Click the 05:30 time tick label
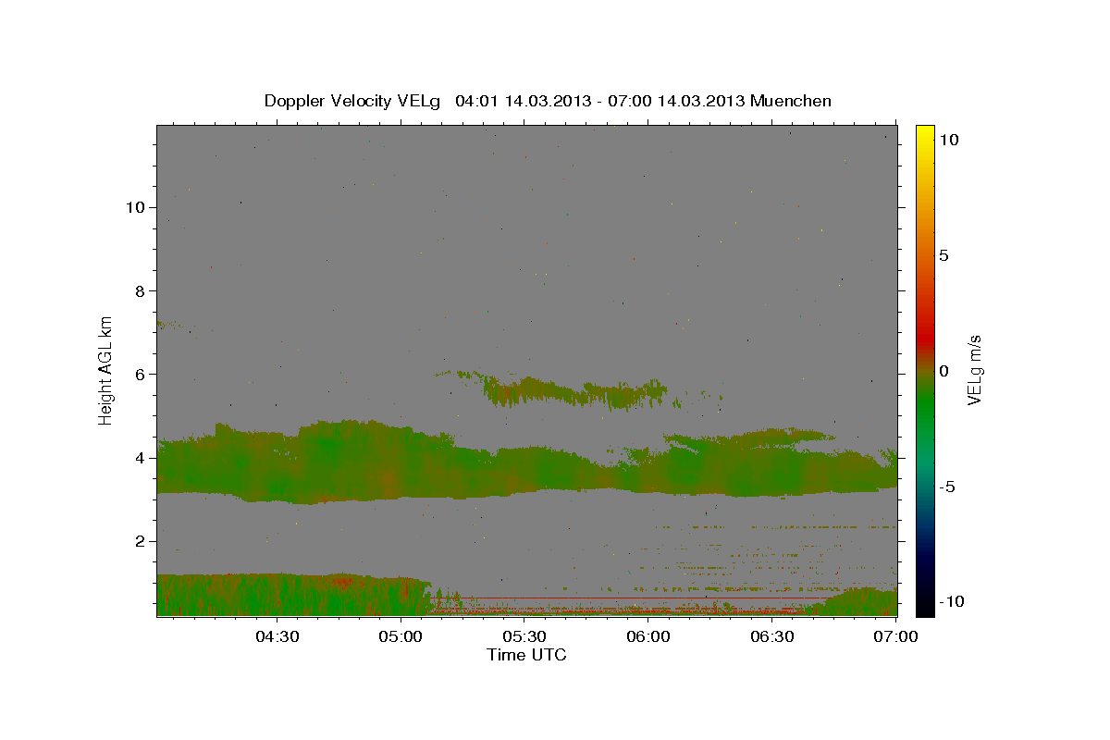This screenshot has height=740, width=1110. pos(524,636)
